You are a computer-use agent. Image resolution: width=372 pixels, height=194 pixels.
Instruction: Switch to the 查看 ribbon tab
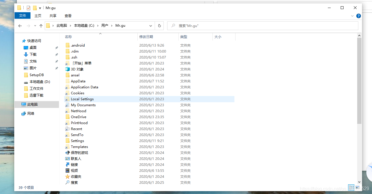coord(68,16)
